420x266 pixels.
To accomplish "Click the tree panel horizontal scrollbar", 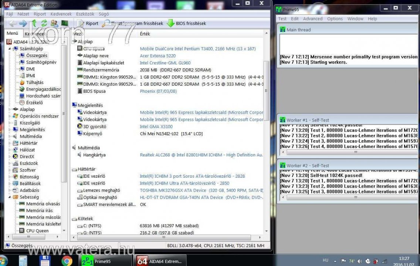I will click(29, 237).
